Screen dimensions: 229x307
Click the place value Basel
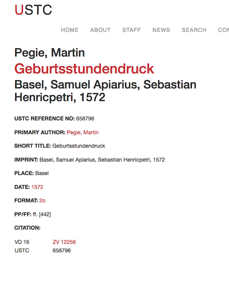click(x=42, y=173)
